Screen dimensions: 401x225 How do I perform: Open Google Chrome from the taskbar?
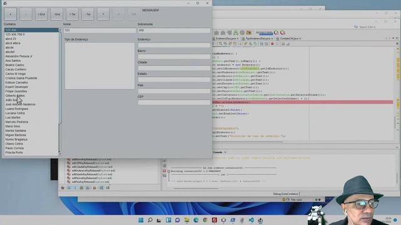(205, 220)
